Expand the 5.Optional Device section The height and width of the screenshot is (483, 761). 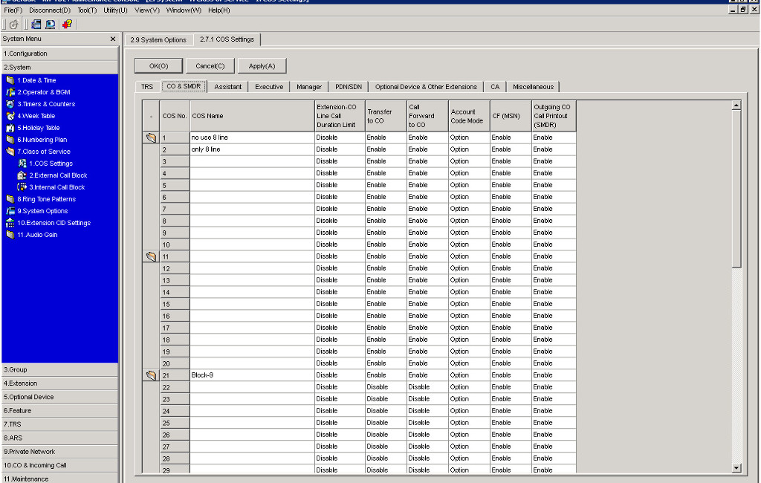(59, 397)
